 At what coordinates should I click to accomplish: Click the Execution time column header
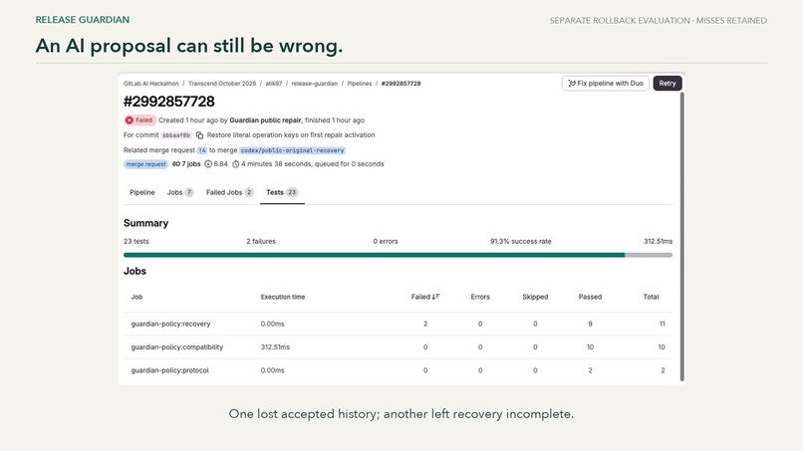coord(283,297)
